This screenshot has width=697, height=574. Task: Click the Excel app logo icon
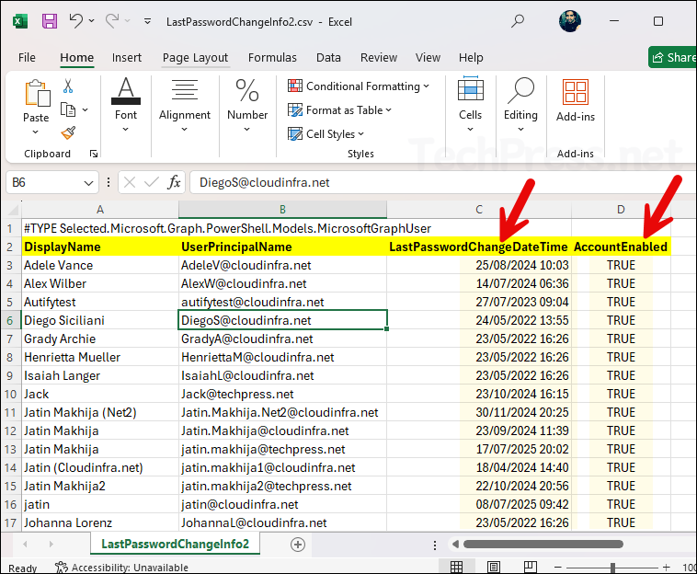click(20, 21)
